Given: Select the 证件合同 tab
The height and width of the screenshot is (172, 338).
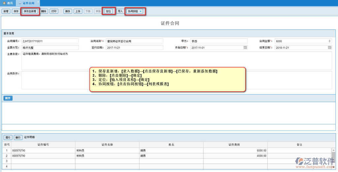Looking at the screenshot, I should (28, 3).
